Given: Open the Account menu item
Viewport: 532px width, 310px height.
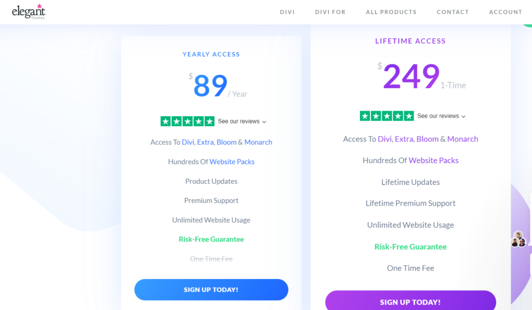Looking at the screenshot, I should point(506,12).
